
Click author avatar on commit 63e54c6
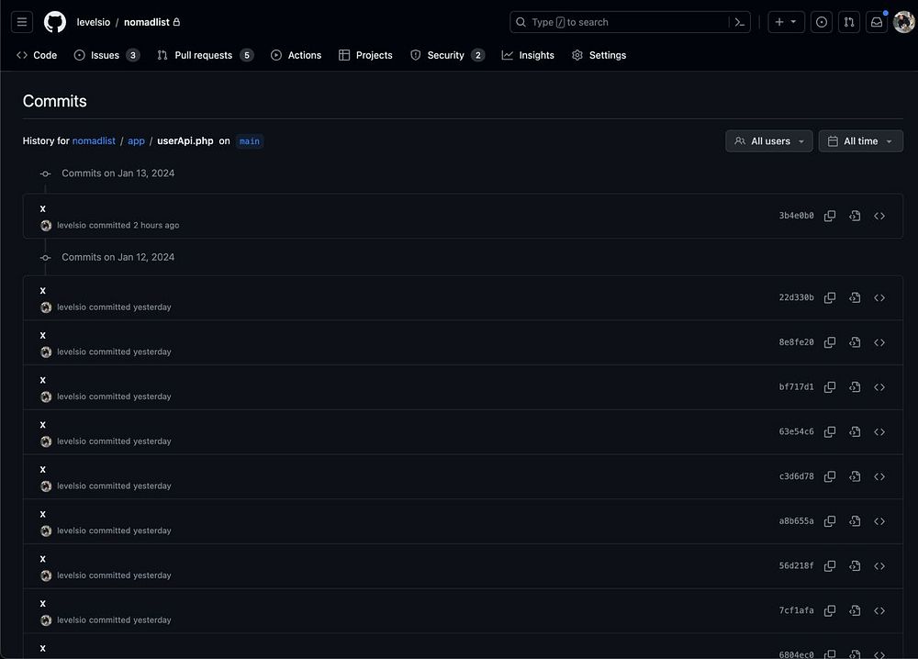point(46,441)
